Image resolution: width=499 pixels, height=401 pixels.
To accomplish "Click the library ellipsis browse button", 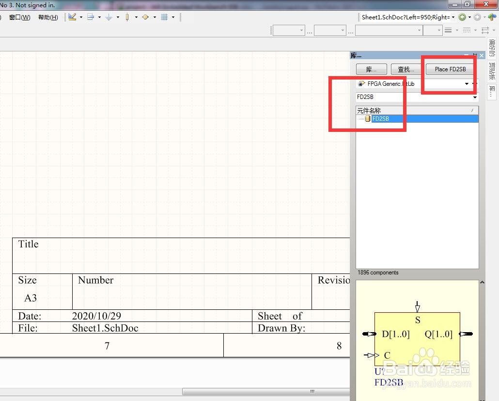I will 475,84.
